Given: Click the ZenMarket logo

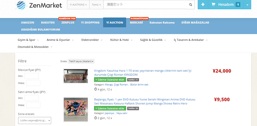Looking at the screenshot, I should pyautogui.click(x=39, y=5).
